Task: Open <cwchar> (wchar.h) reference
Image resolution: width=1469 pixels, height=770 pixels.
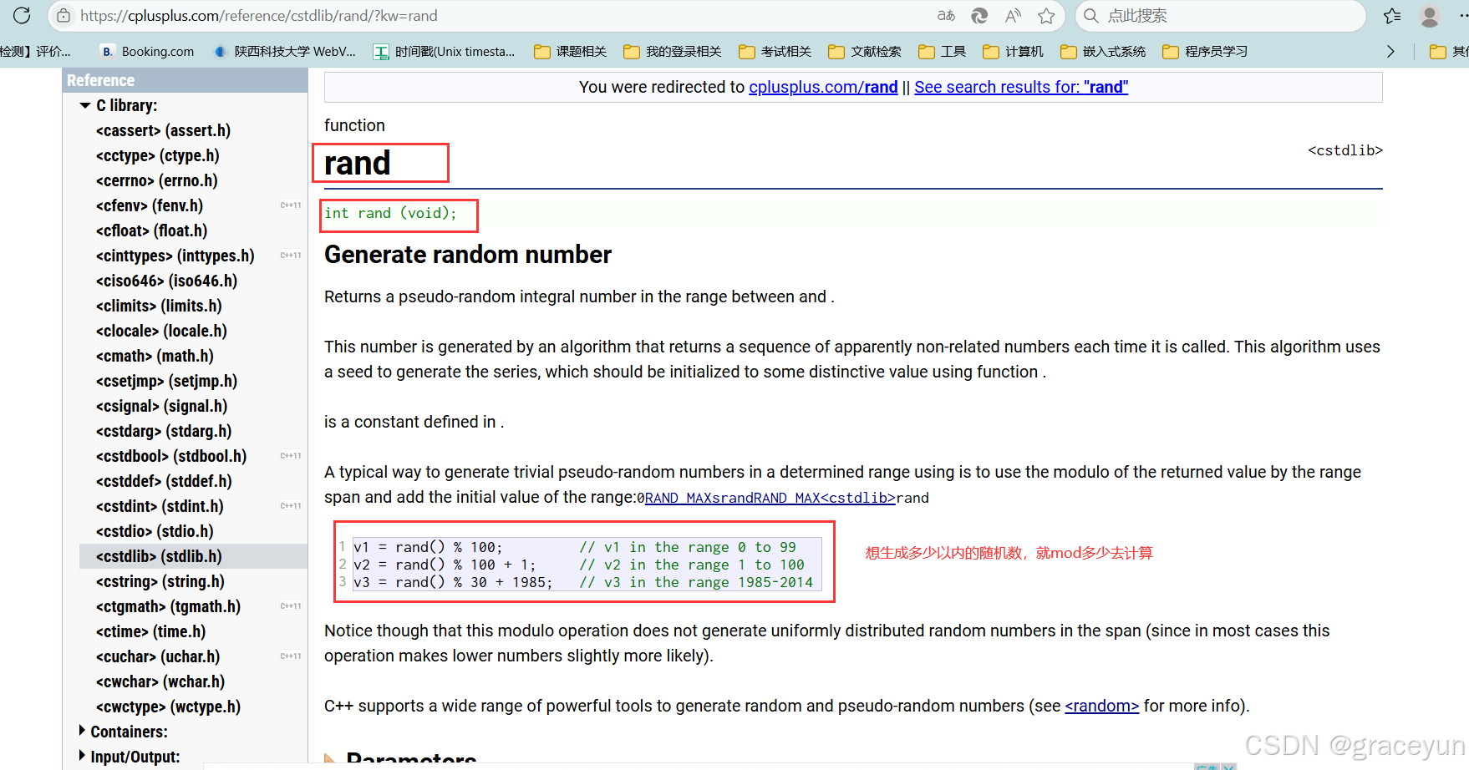Action: pyautogui.click(x=160, y=681)
